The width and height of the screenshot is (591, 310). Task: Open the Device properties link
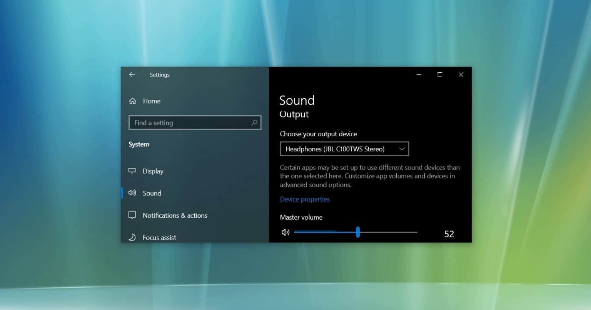[x=305, y=199]
